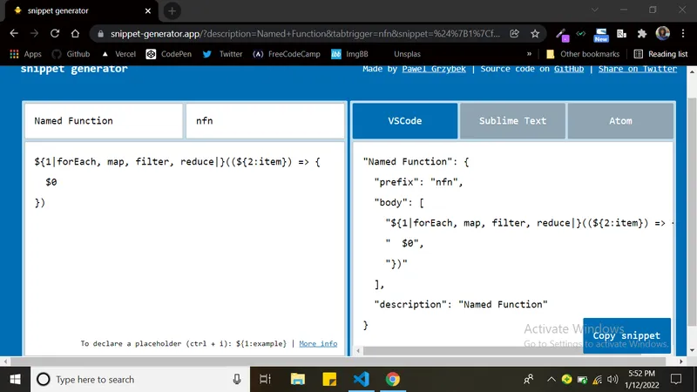Open the Github bookmark
The width and height of the screenshot is (697, 392).
point(71,54)
